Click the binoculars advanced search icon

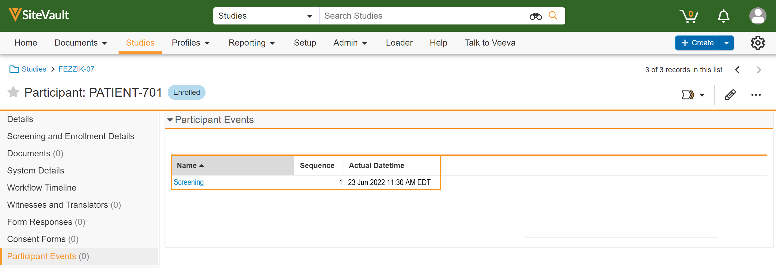click(x=536, y=16)
